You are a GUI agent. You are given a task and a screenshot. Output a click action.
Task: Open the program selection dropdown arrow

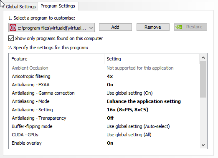[91, 28]
